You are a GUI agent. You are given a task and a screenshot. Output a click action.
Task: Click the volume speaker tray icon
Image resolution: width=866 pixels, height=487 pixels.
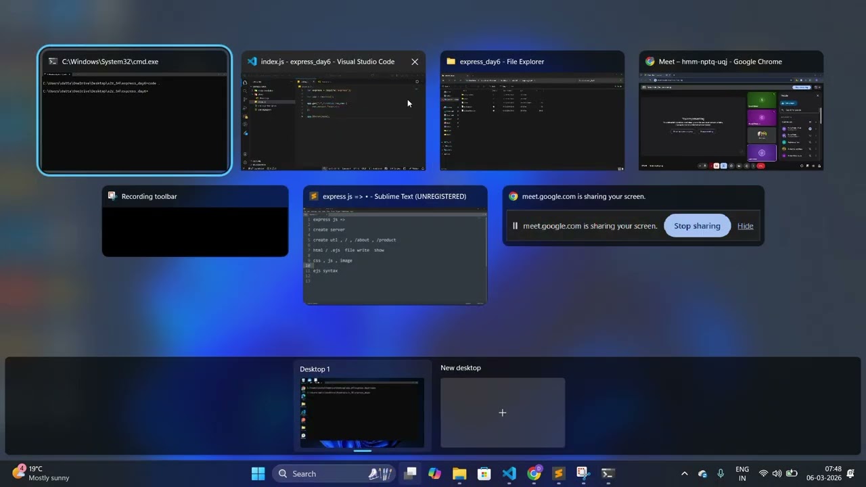pos(777,473)
